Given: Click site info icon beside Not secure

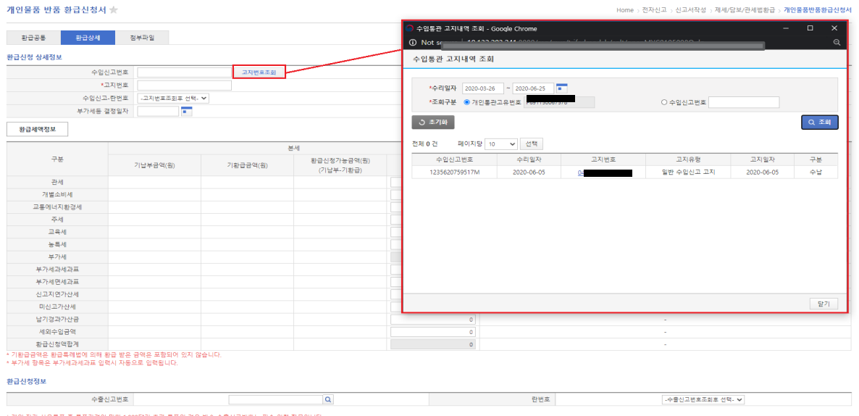Looking at the screenshot, I should [413, 42].
